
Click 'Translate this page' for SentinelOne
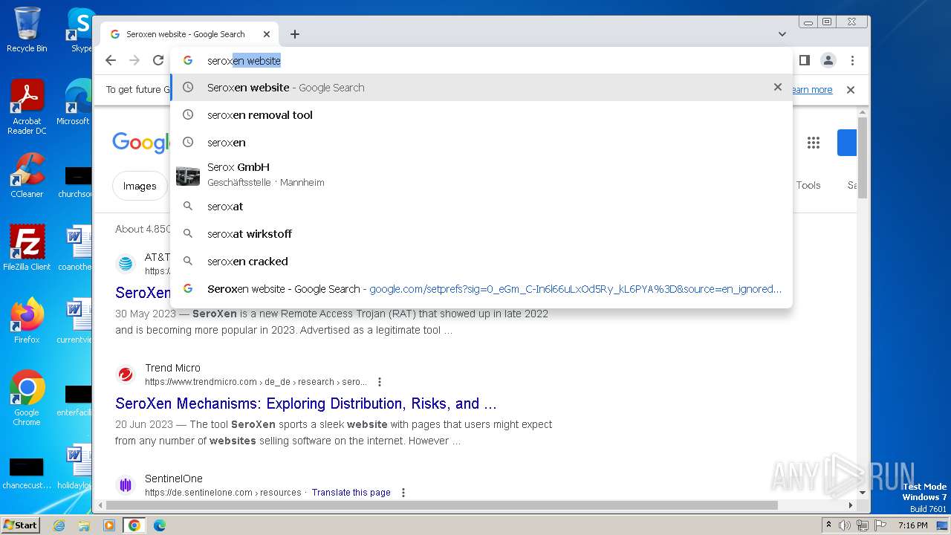click(x=351, y=492)
